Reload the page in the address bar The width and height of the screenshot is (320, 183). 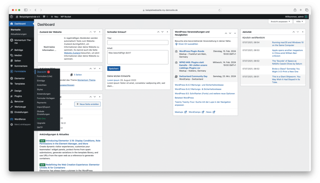click(x=219, y=10)
